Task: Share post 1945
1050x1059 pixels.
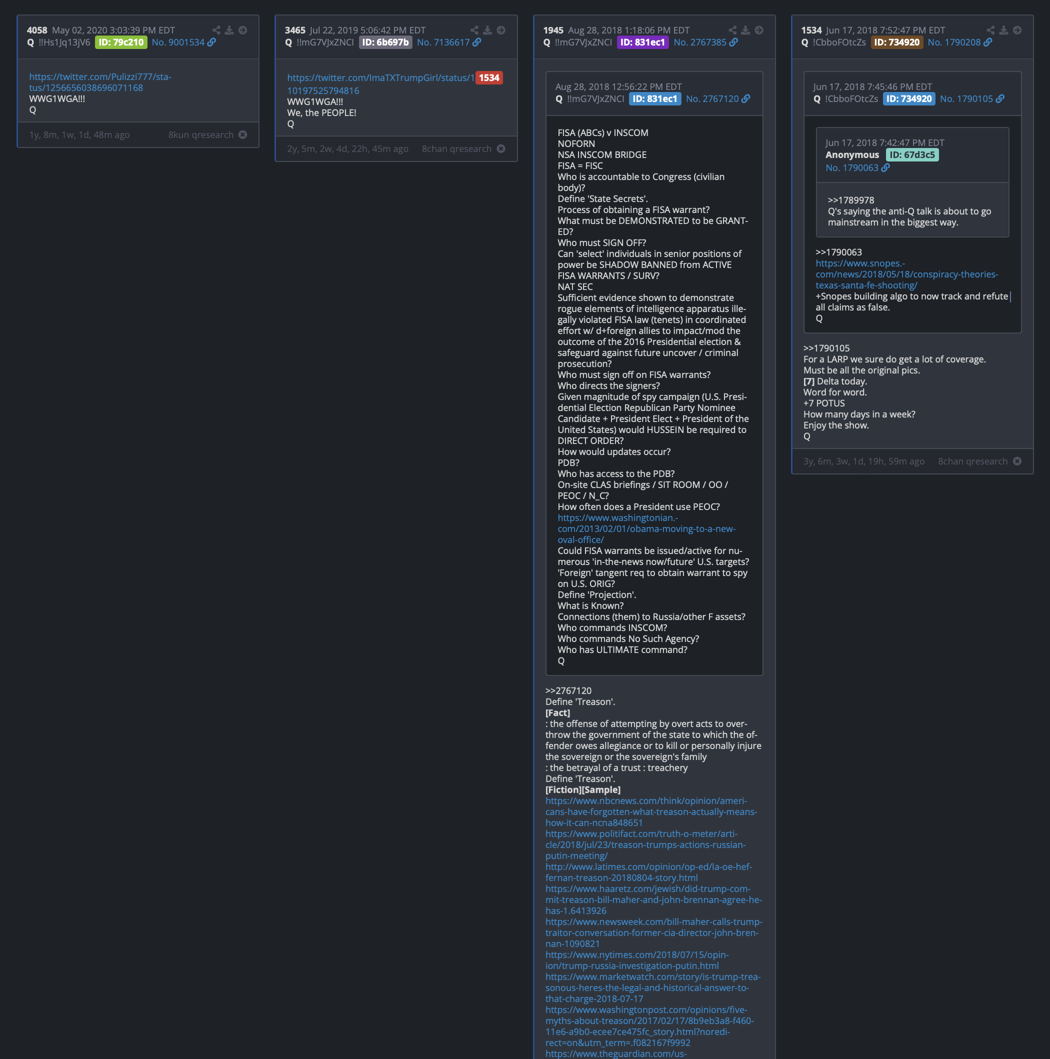Action: [x=732, y=30]
